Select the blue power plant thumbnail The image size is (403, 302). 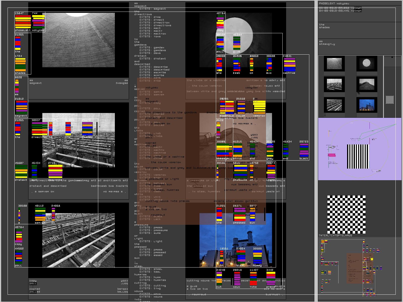[366, 105]
